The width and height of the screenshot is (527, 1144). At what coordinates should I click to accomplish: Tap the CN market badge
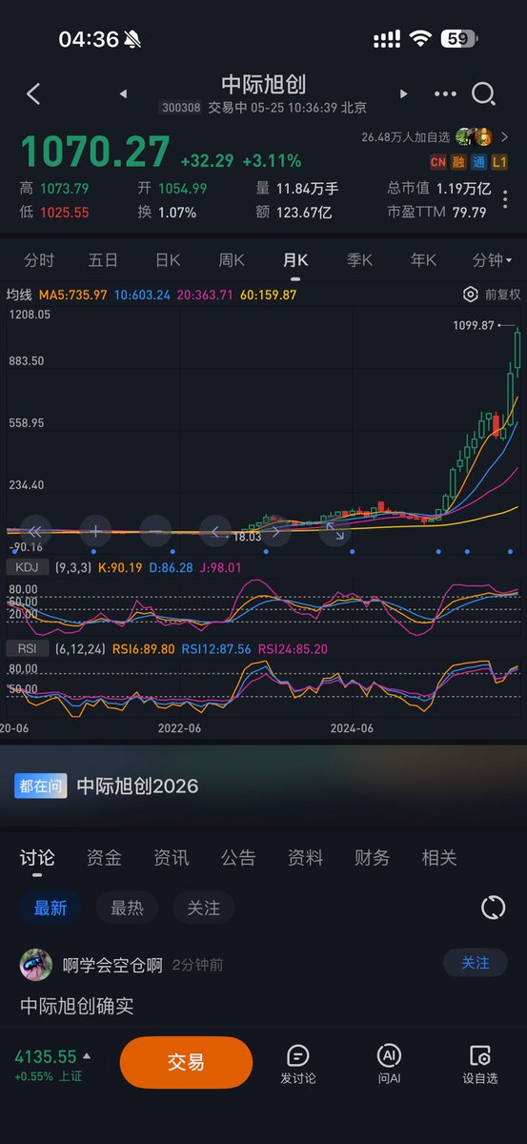438,162
